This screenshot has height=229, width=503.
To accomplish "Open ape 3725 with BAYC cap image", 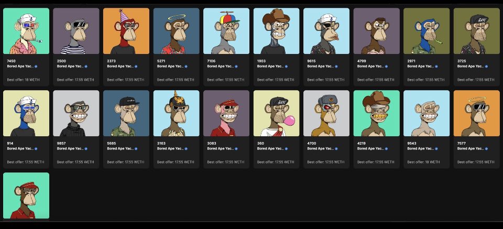I will [477, 31].
